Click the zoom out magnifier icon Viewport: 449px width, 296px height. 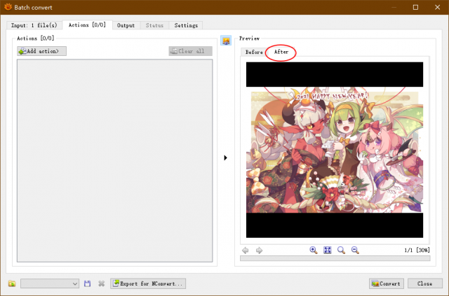[355, 251]
